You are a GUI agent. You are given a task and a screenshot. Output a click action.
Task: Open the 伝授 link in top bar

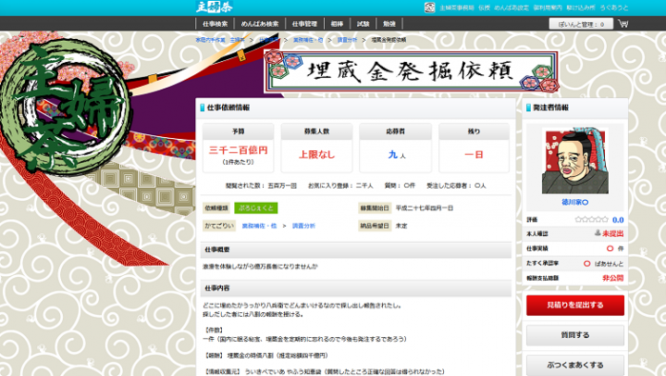(x=484, y=7)
